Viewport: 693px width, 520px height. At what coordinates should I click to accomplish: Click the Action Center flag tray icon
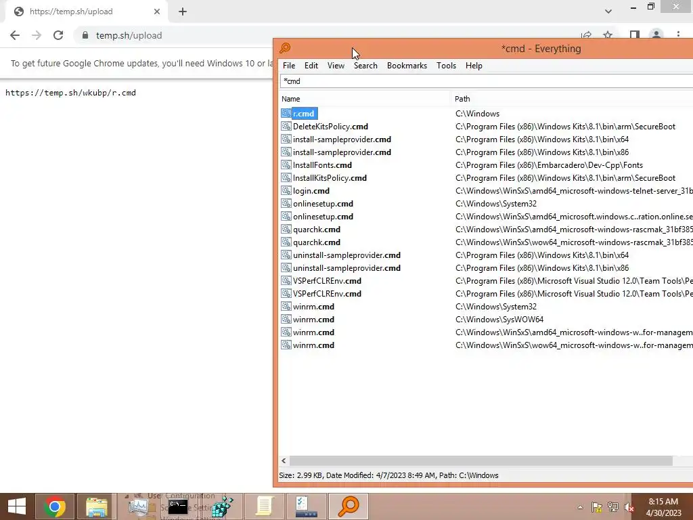point(597,507)
